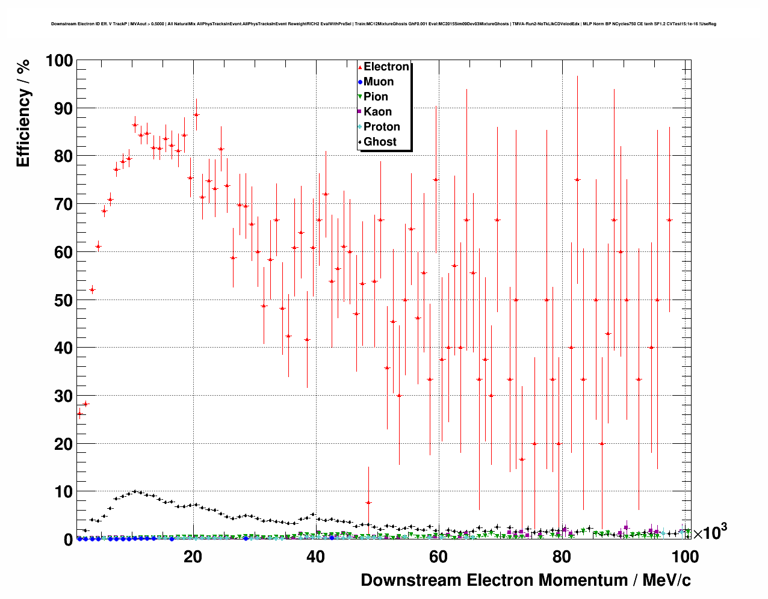The height and width of the screenshot is (599, 768).
Task: Click the purple Kaon legend marker
Action: pos(360,112)
